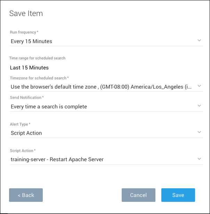Click the 'Last 15 Minutes' time range value
This screenshot has height=214, width=210.
click(x=29, y=68)
